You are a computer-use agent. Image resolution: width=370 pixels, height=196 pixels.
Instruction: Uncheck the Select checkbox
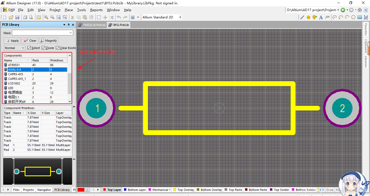tap(29, 48)
